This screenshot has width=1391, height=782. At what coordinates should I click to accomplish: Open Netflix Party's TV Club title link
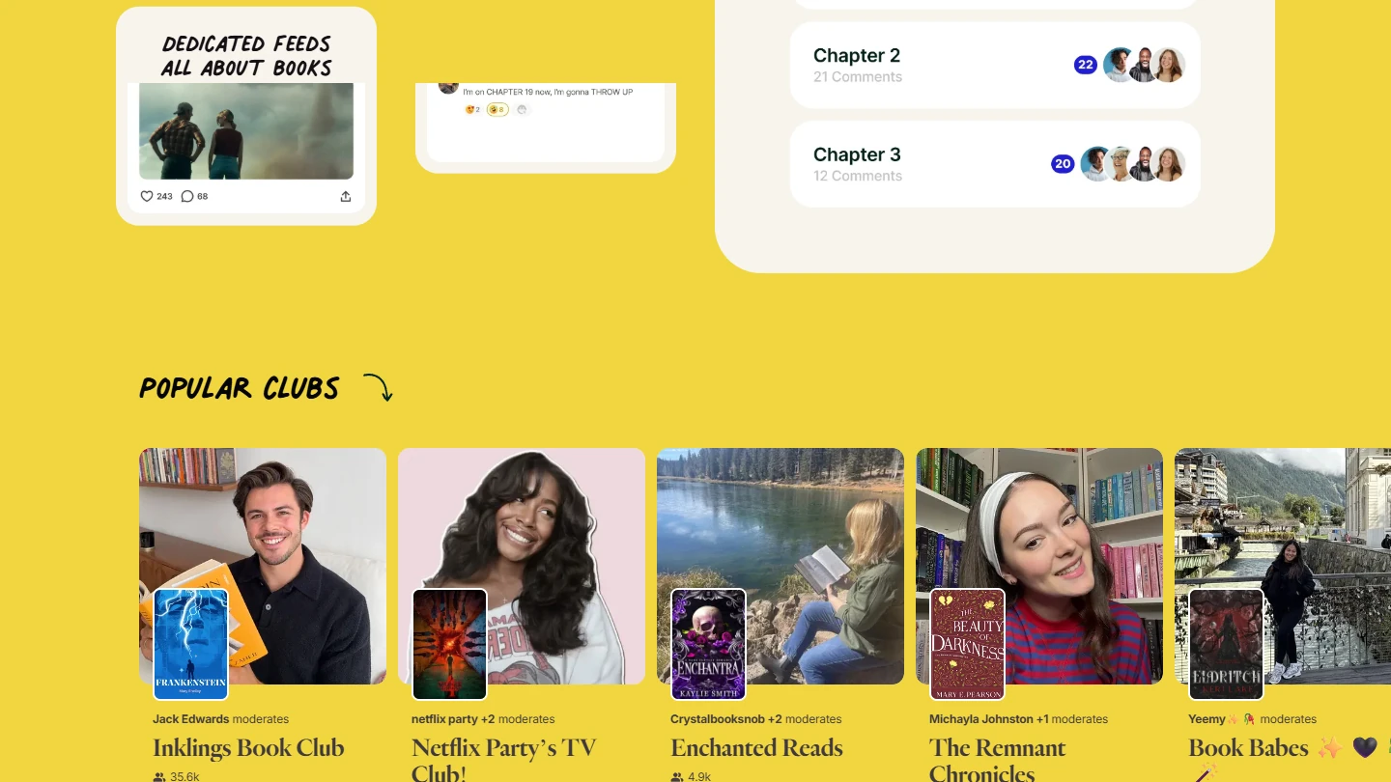tap(503, 760)
